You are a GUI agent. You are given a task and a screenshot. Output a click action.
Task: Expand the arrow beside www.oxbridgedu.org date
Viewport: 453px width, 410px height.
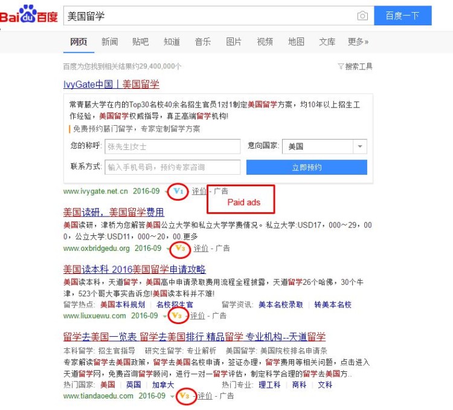coord(168,249)
